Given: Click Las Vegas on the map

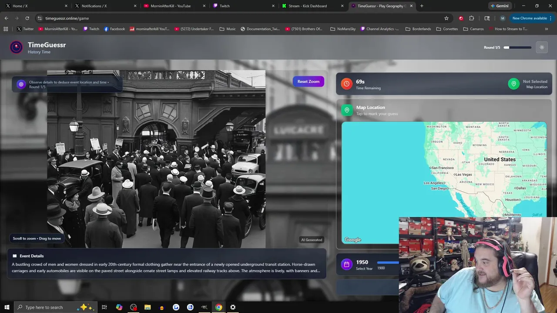Looking at the screenshot, I should point(463,174).
